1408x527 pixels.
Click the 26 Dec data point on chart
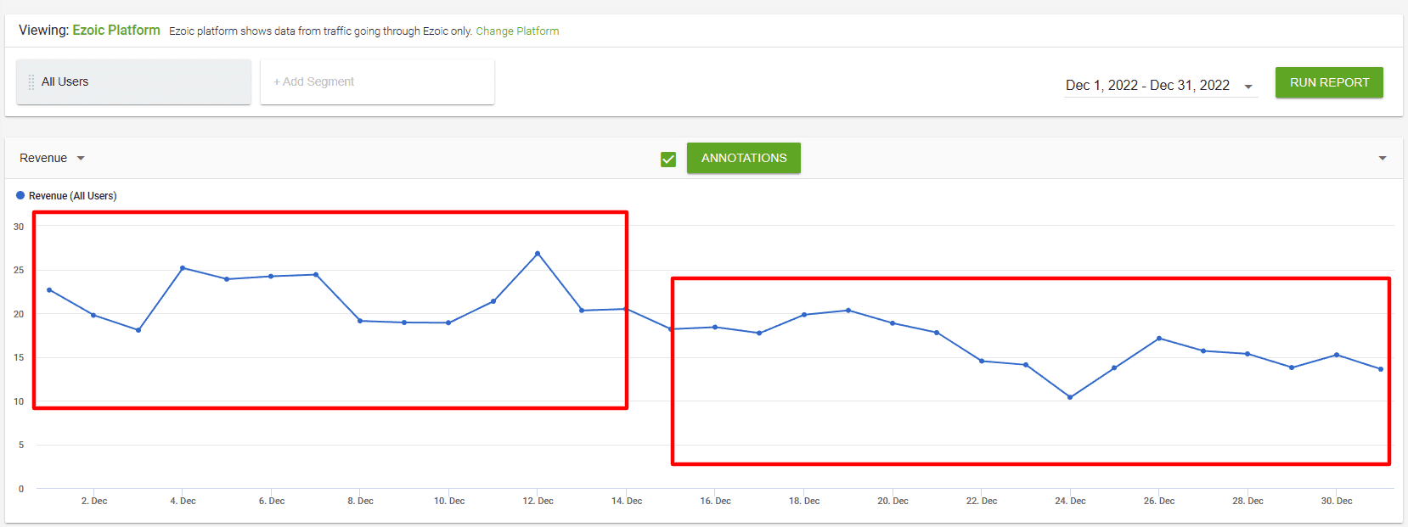click(1159, 339)
